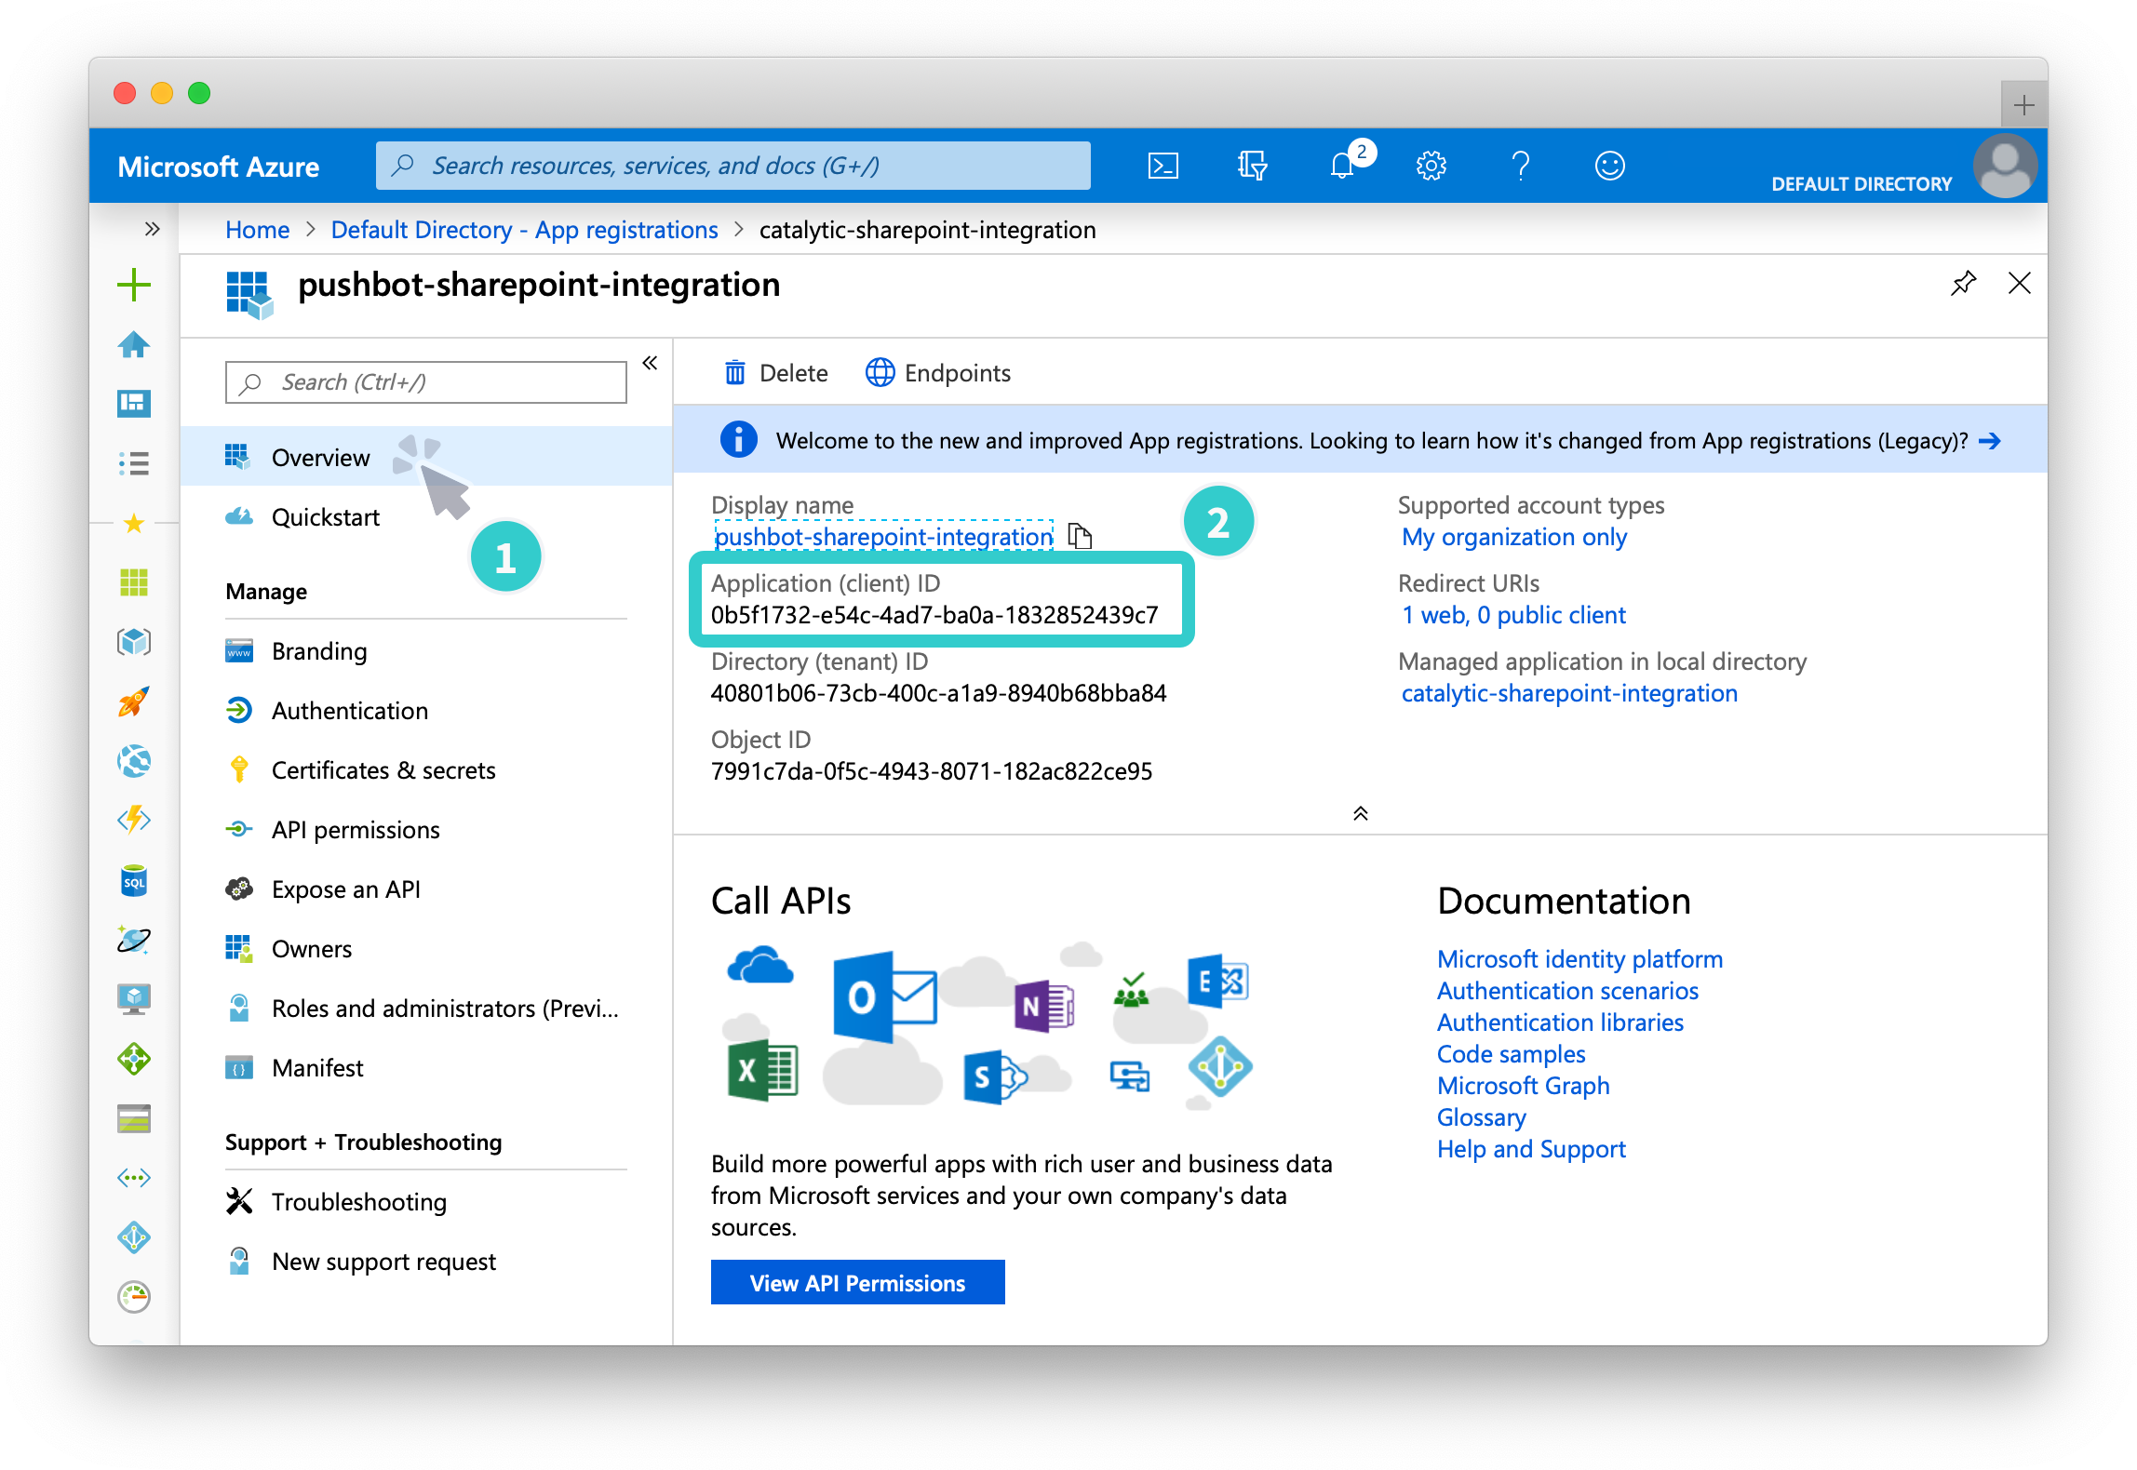Open portal settings gear

1431,166
